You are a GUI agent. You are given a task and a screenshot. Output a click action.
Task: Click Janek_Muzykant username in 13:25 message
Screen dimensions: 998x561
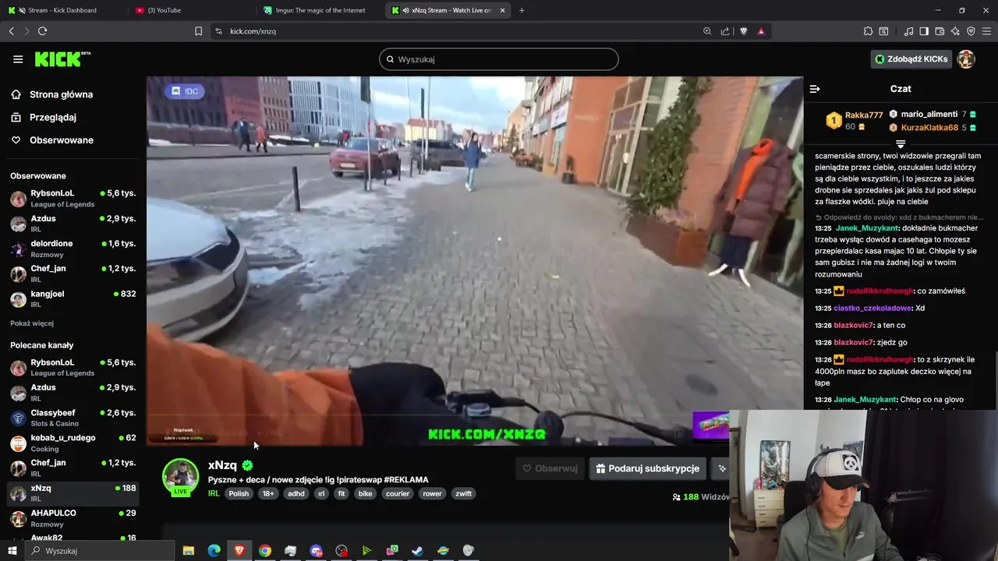point(867,228)
